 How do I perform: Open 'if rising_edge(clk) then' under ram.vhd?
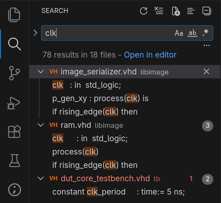click(95, 165)
